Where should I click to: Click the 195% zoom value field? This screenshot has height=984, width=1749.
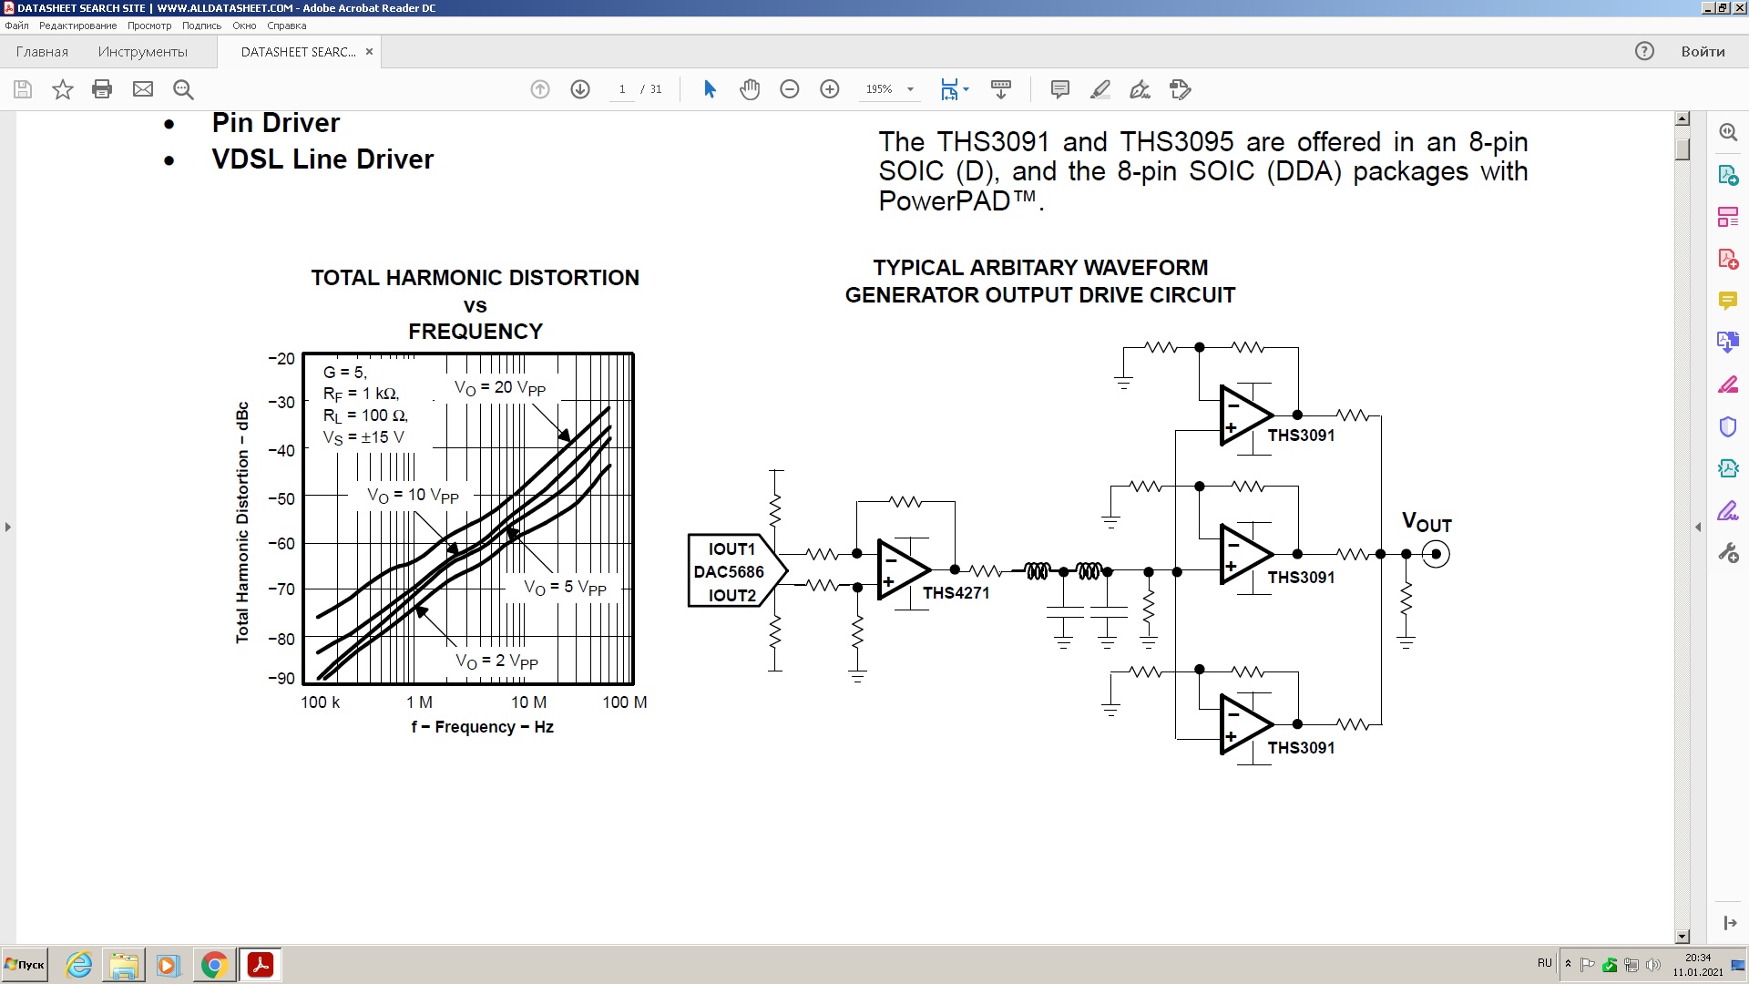pyautogui.click(x=879, y=89)
